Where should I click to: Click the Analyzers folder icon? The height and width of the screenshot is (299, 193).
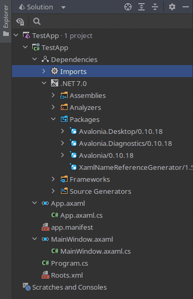[64, 107]
